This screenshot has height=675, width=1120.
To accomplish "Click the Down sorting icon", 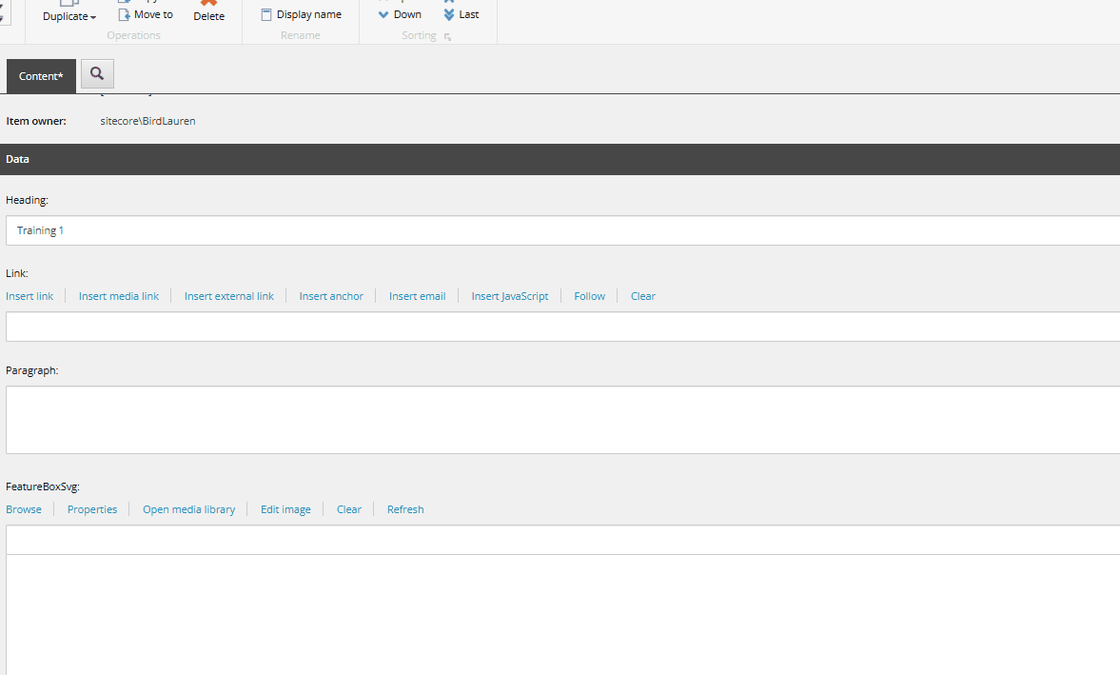I will [x=383, y=14].
